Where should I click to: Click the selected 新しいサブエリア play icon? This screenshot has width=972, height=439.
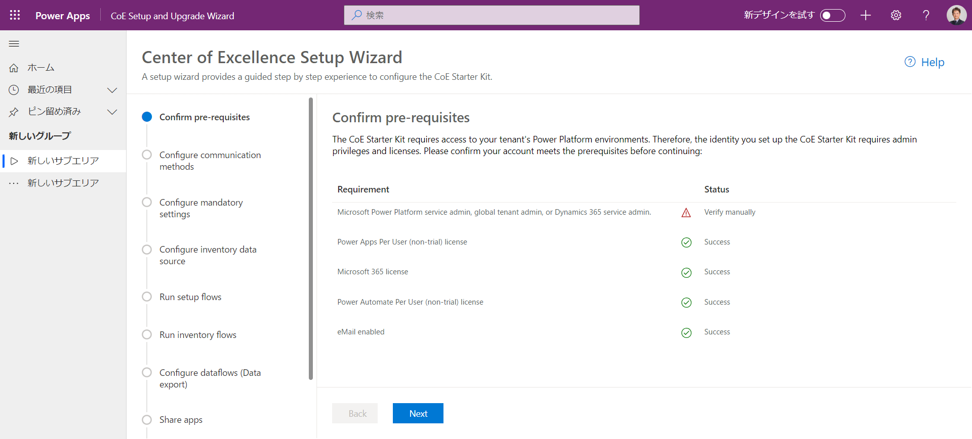pyautogui.click(x=14, y=161)
